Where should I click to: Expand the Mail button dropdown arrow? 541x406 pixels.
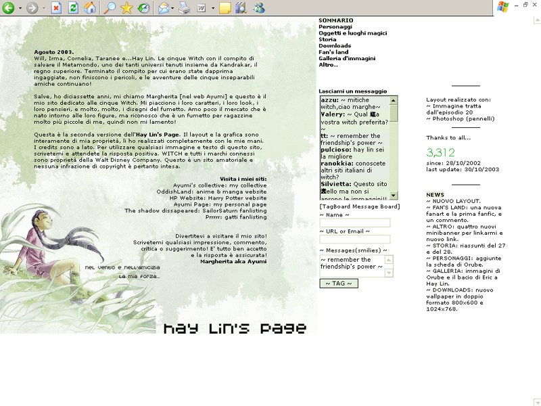click(172, 8)
